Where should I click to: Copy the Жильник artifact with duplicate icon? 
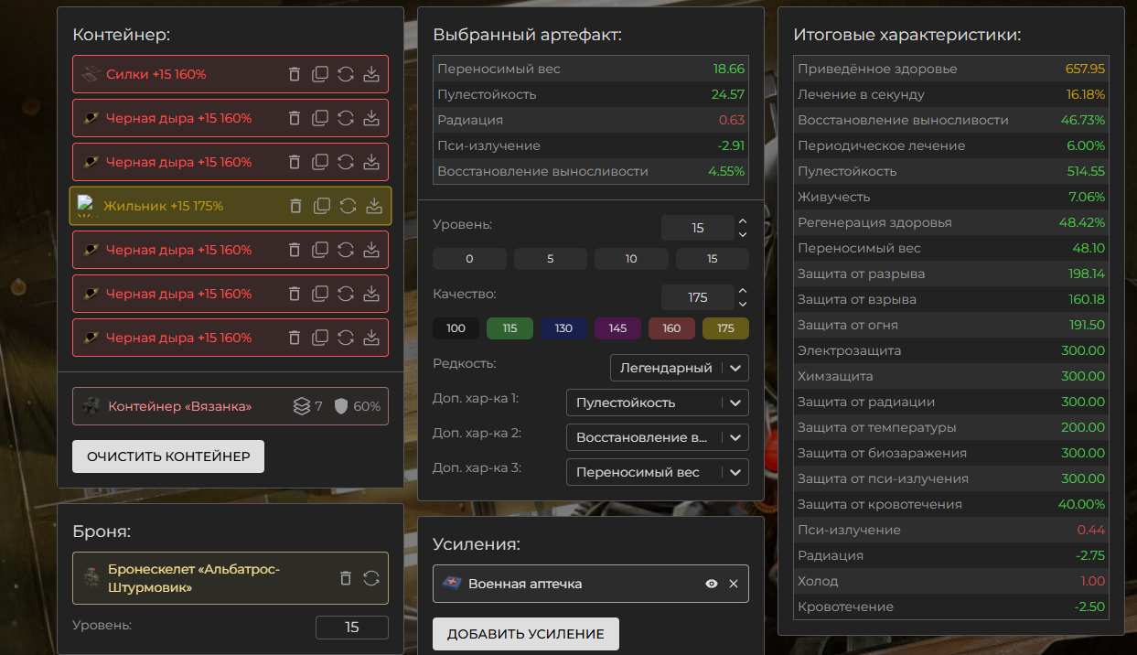click(322, 206)
